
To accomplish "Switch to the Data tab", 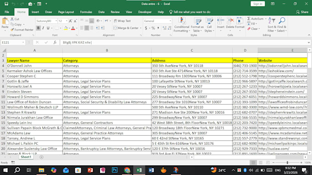I will (x=101, y=12).
